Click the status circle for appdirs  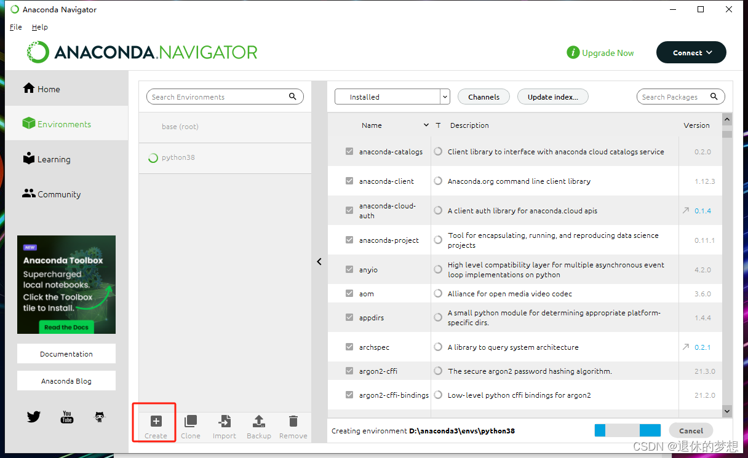pos(438,317)
